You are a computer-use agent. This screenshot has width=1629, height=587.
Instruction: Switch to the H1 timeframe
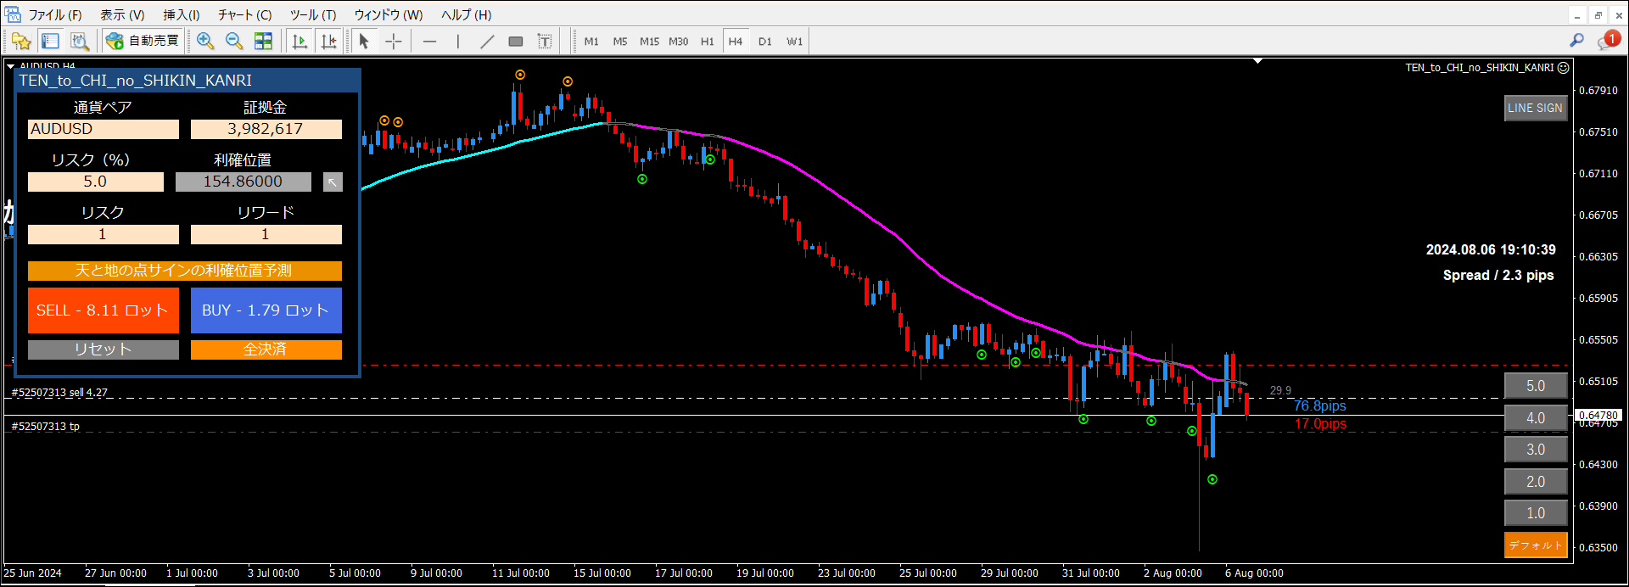708,42
